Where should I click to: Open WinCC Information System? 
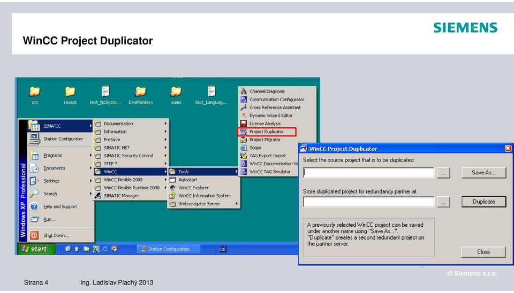click(x=204, y=196)
